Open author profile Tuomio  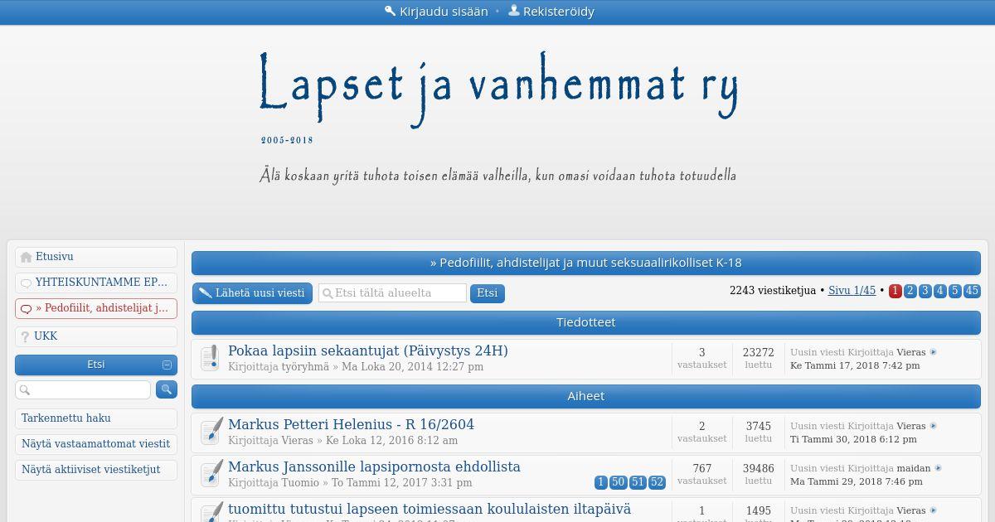(x=300, y=482)
